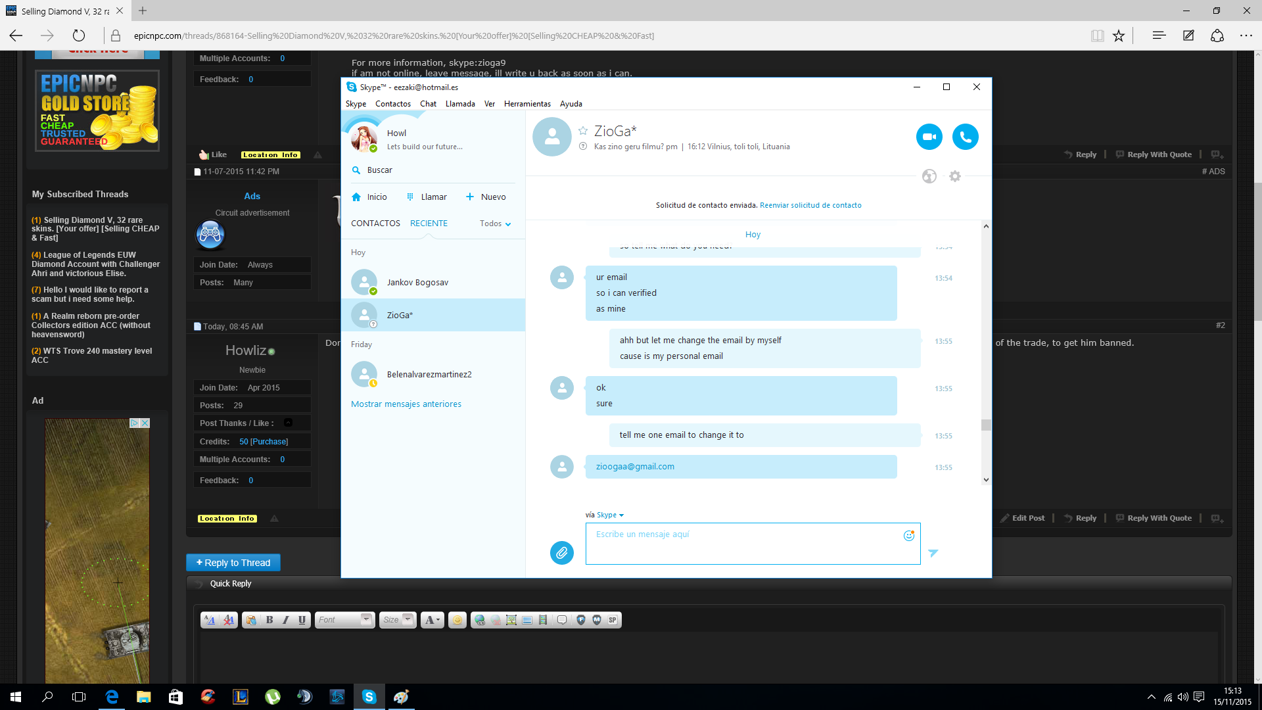Screen dimensions: 1262x710
Task: Click the wrap quote tags icon
Action: coord(562,620)
